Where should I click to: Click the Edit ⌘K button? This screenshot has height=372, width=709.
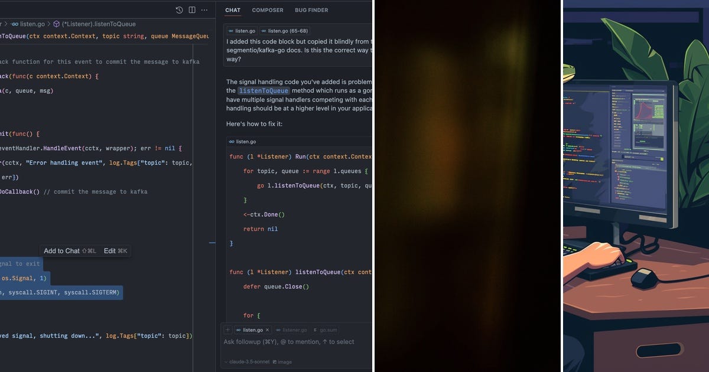coord(116,251)
